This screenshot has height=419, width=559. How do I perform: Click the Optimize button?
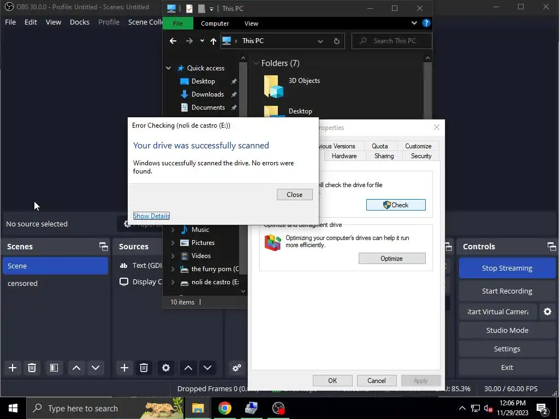[x=392, y=259]
